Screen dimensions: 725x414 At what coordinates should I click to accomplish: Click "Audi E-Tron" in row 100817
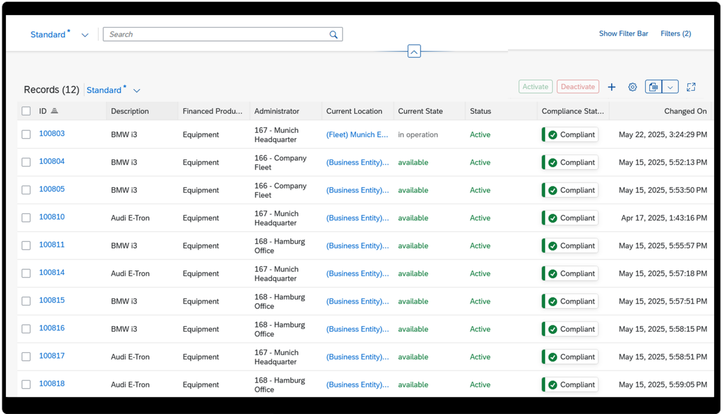pyautogui.click(x=130, y=357)
